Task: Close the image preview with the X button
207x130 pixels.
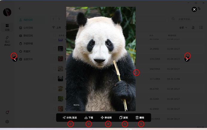Action: [194, 10]
